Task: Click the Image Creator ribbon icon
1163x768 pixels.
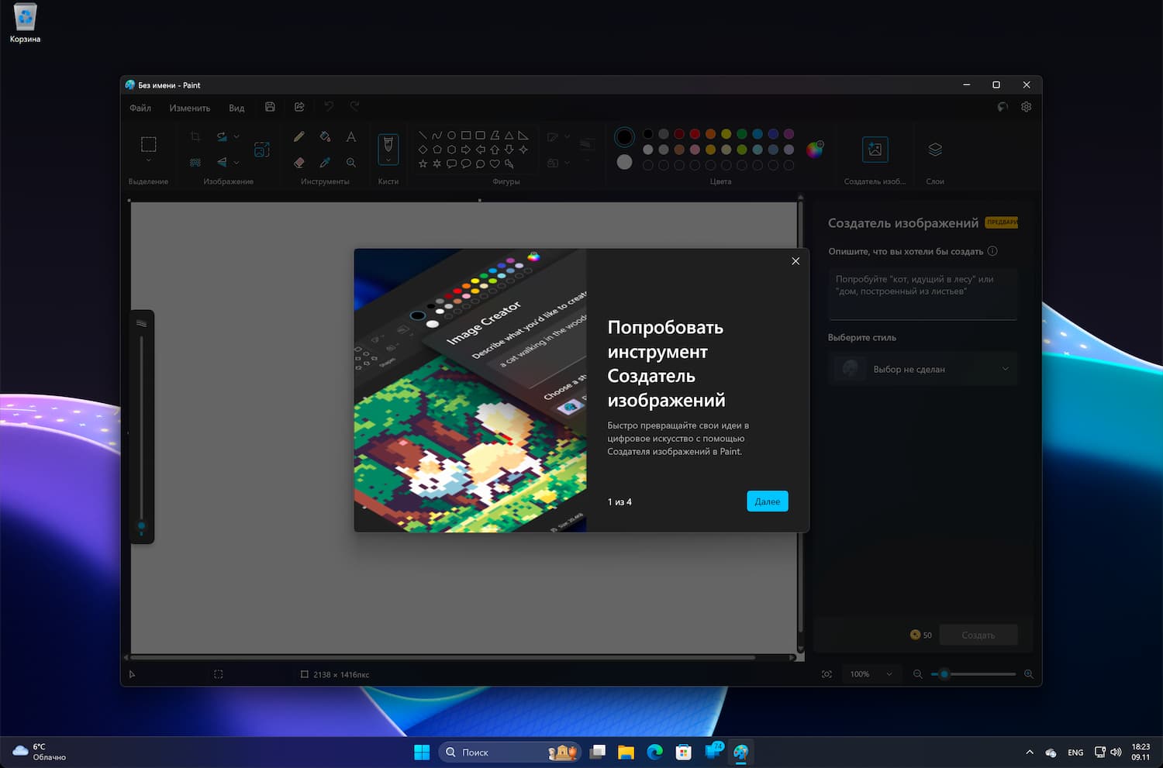Action: [875, 150]
